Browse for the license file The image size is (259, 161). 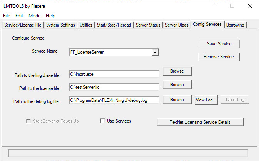pos(177,85)
